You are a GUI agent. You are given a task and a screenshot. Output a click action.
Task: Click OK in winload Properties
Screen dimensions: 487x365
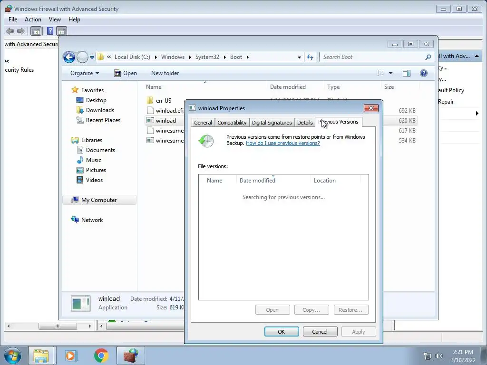pos(282,332)
